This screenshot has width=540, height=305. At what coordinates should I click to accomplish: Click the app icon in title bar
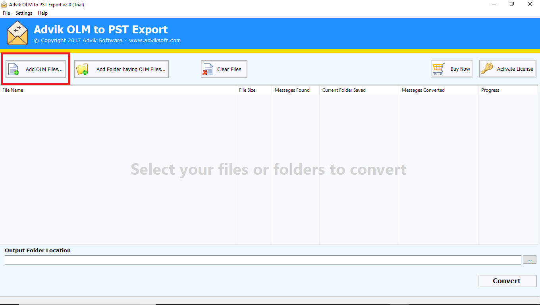pyautogui.click(x=4, y=4)
